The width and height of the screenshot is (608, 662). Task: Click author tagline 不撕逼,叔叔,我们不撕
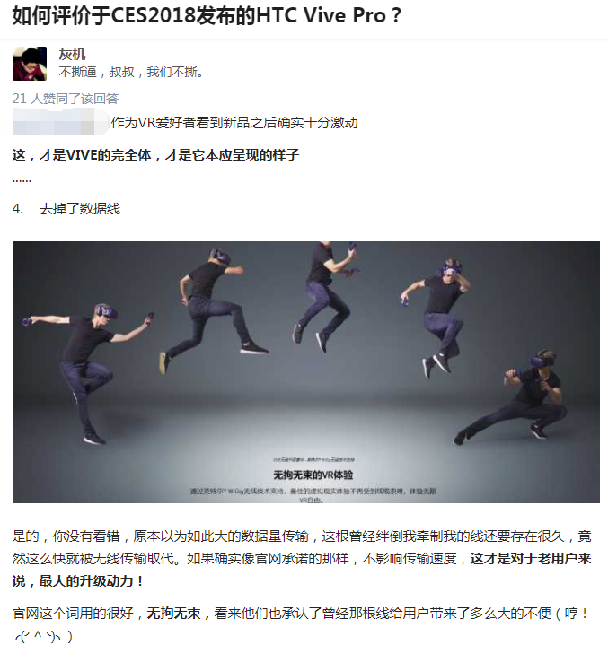pos(131,72)
